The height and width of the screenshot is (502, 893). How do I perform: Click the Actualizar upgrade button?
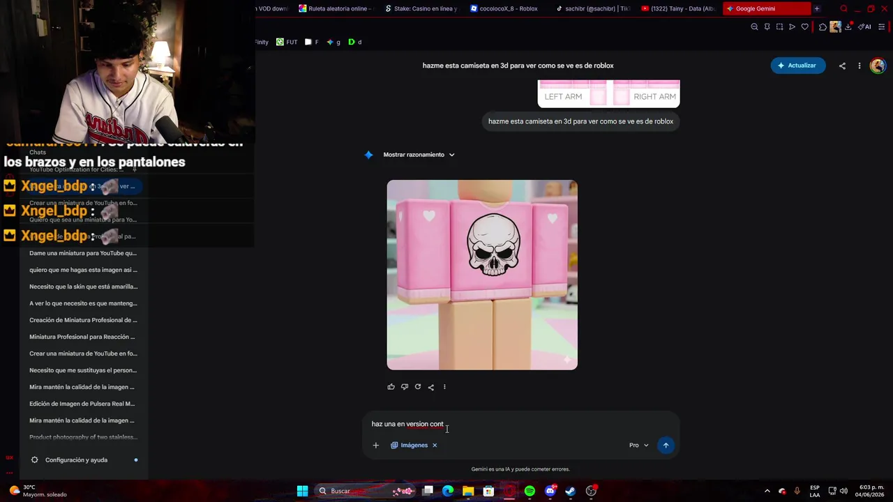798,66
